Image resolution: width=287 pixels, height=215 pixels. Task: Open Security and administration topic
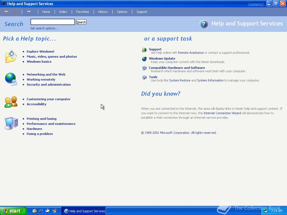tap(49, 85)
